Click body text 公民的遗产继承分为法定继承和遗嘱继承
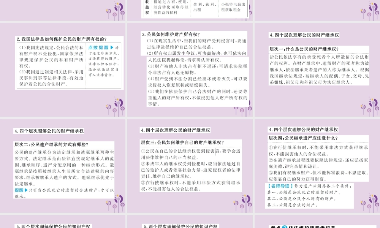 click(x=64, y=168)
